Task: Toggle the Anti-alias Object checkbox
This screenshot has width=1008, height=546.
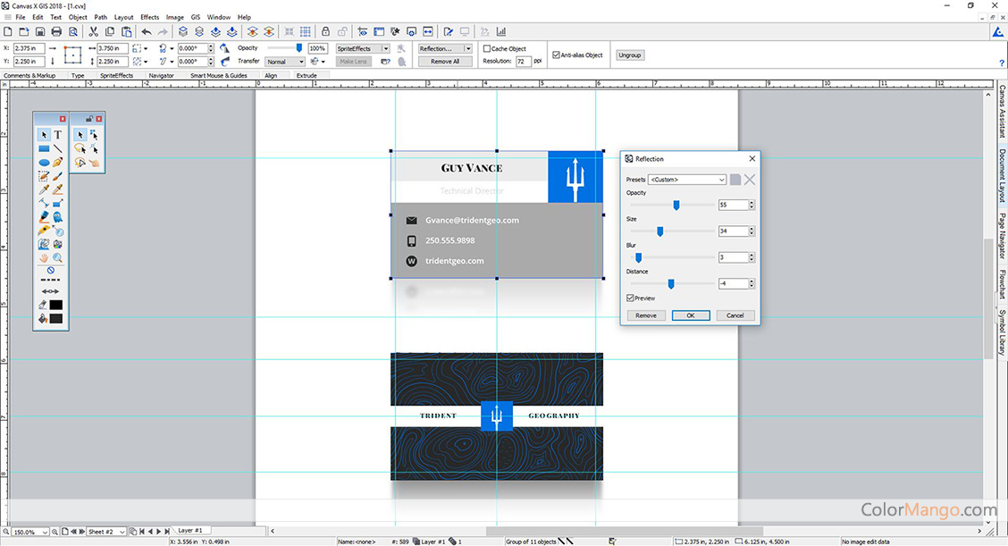Action: point(557,55)
